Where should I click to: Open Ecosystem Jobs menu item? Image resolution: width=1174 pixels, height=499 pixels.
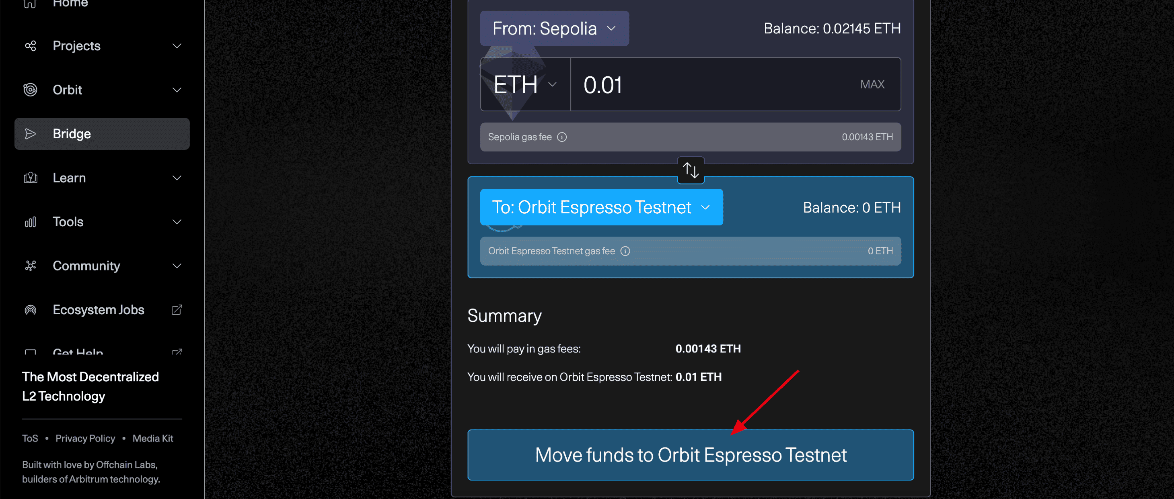(x=99, y=310)
